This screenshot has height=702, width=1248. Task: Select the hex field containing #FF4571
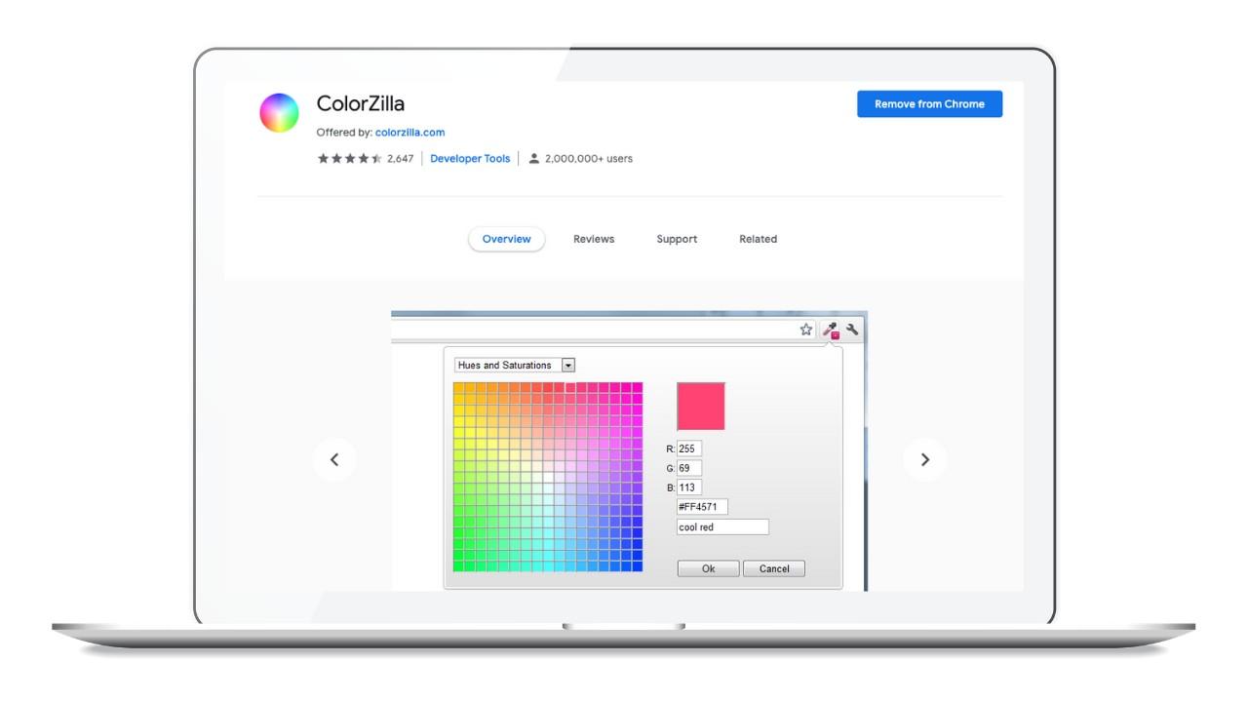(702, 507)
